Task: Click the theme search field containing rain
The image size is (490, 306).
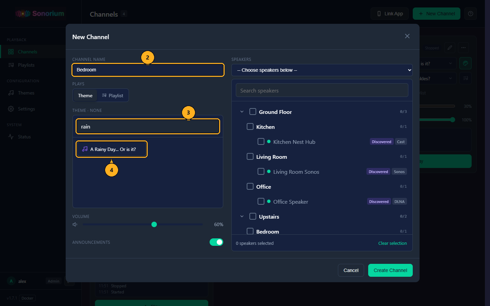Action: coord(148,126)
